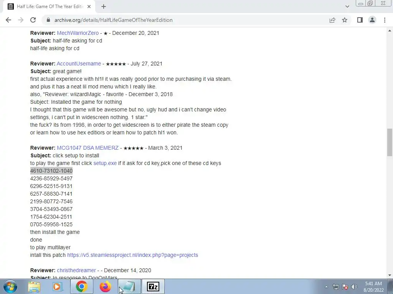Bookmark this page with the star
The height and width of the screenshot is (294, 393).
[345, 20]
